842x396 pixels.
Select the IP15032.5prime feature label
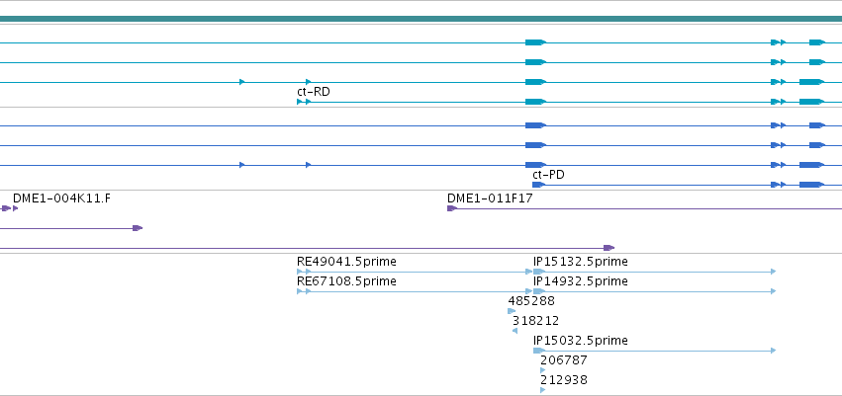pyautogui.click(x=581, y=341)
